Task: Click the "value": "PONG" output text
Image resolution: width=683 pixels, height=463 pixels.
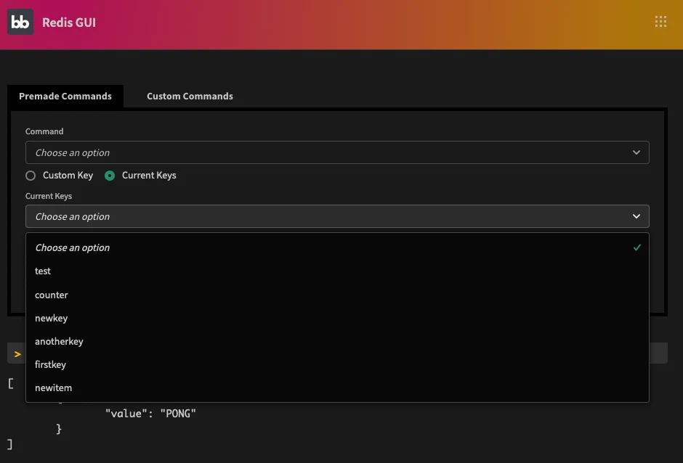Action: (x=150, y=414)
